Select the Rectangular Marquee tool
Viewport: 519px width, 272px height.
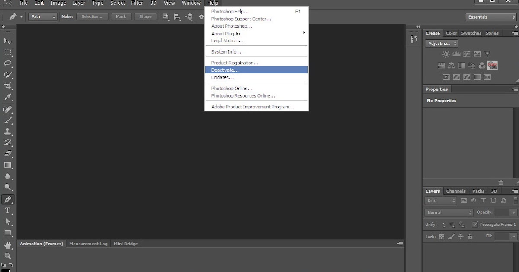tap(8, 53)
